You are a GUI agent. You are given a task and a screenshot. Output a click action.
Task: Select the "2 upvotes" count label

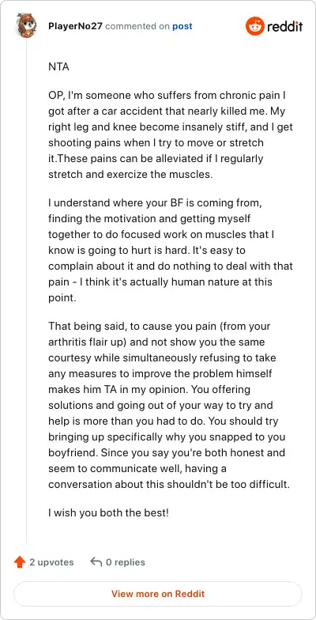pyautogui.click(x=51, y=562)
